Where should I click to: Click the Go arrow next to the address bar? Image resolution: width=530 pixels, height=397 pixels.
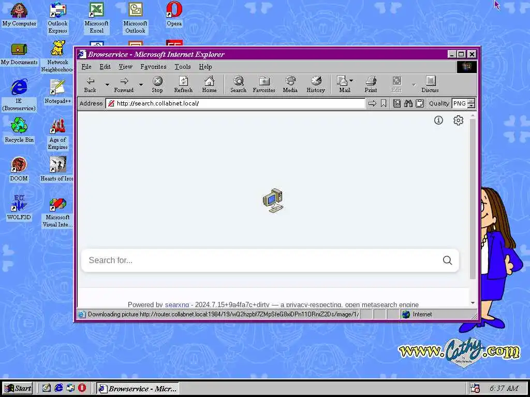(372, 103)
